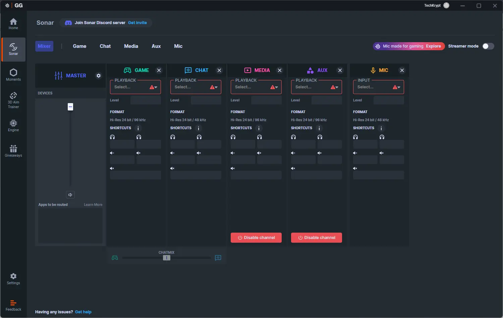Switch to the Mic tab
Image resolution: width=503 pixels, height=318 pixels.
tap(178, 46)
